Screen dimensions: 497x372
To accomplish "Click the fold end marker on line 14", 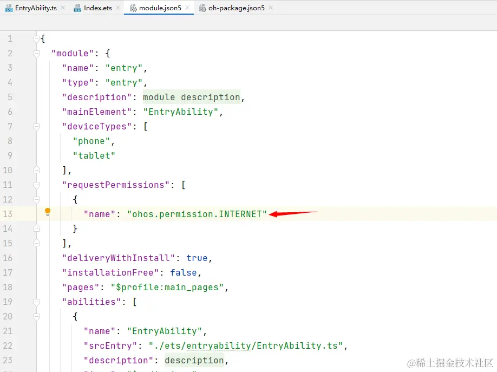I will [36, 229].
